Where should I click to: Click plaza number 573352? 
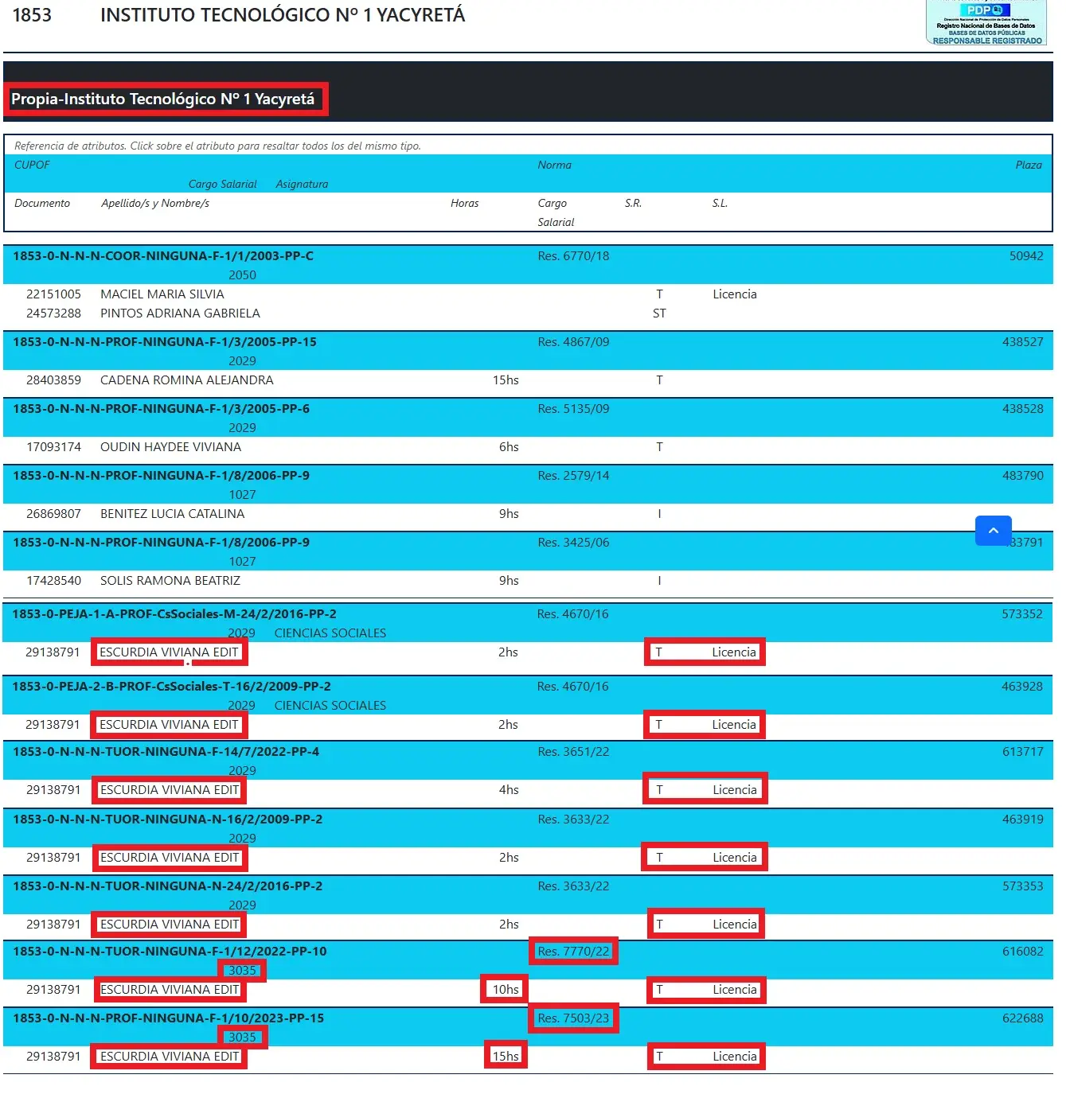1021,614
